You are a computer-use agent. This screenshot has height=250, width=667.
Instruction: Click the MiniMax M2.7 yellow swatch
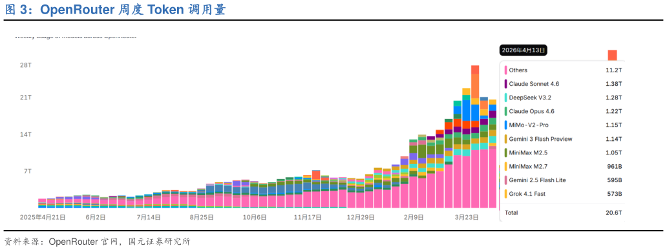506,166
